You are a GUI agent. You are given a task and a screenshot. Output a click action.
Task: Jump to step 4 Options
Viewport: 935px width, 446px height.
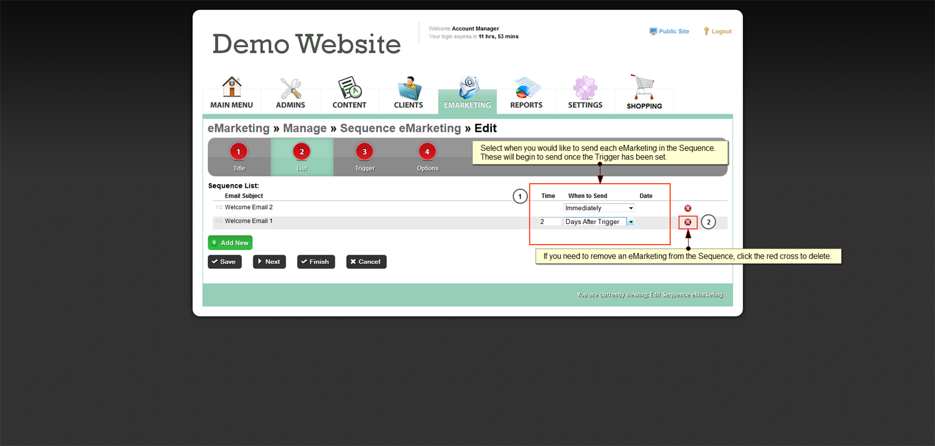pos(427,157)
